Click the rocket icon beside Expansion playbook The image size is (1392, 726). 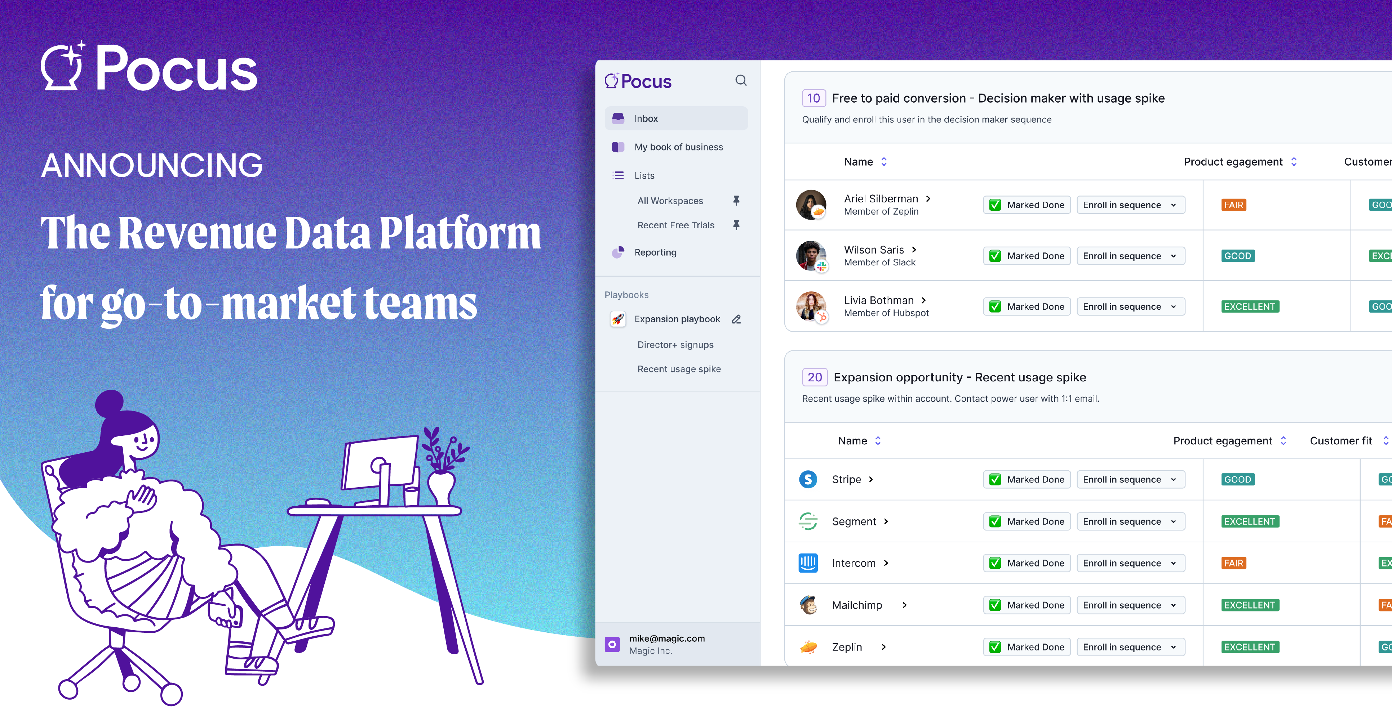click(618, 319)
